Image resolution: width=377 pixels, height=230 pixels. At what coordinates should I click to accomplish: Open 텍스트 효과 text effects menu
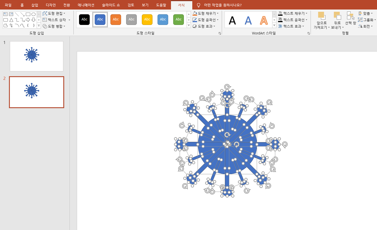[x=291, y=26]
